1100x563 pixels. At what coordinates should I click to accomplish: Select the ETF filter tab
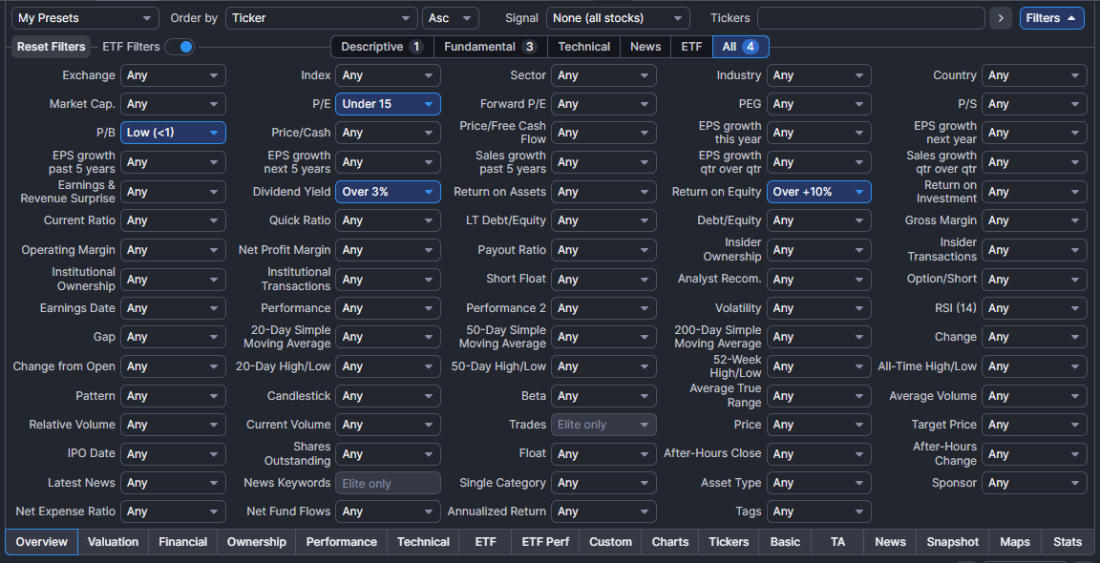691,47
